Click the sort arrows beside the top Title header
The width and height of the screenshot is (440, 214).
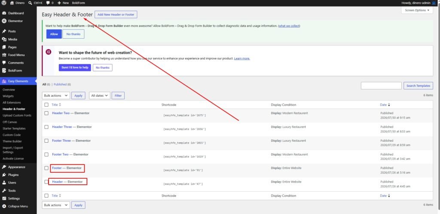pyautogui.click(x=60, y=105)
